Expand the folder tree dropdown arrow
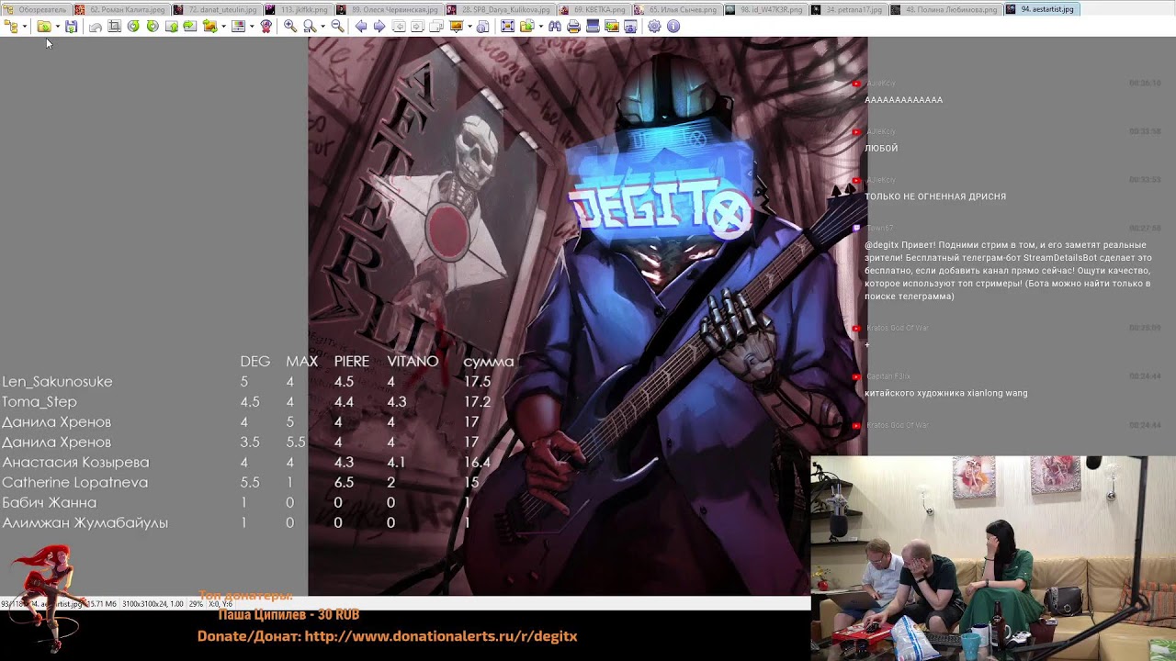Image resolution: width=1176 pixels, height=661 pixels. click(x=25, y=27)
